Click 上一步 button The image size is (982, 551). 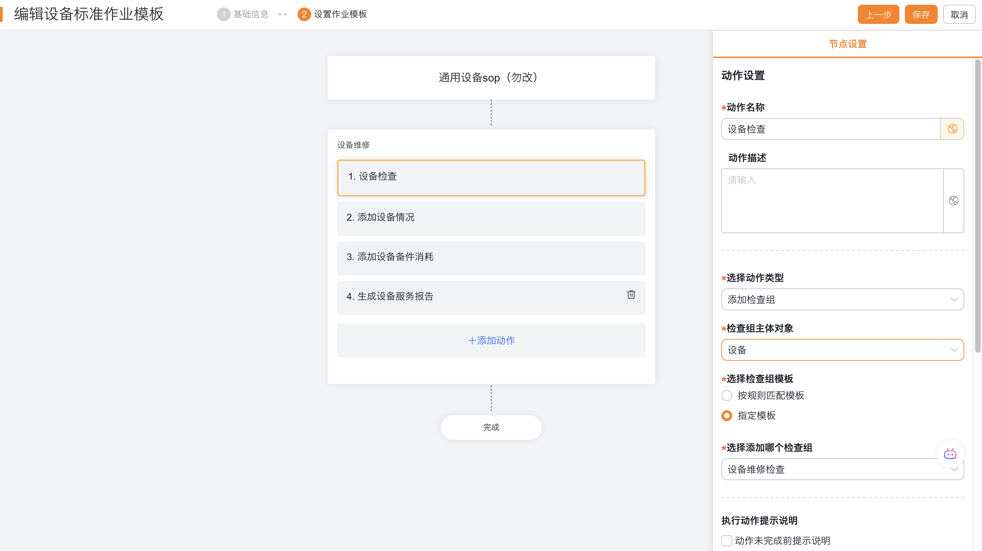coord(878,15)
